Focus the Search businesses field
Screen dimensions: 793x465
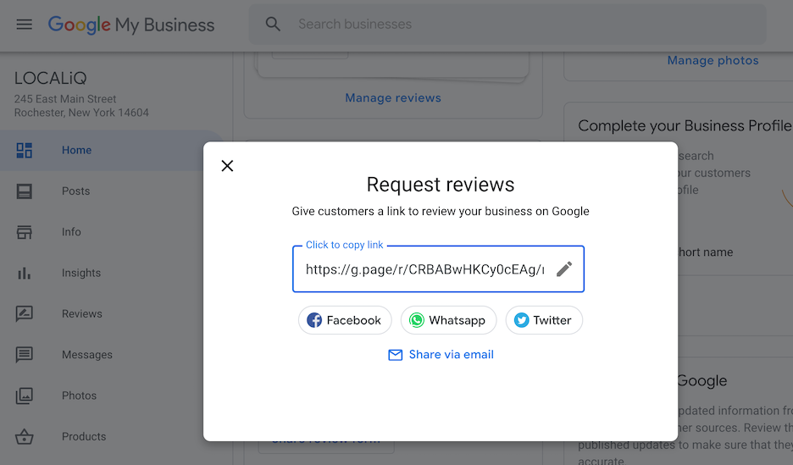click(507, 25)
